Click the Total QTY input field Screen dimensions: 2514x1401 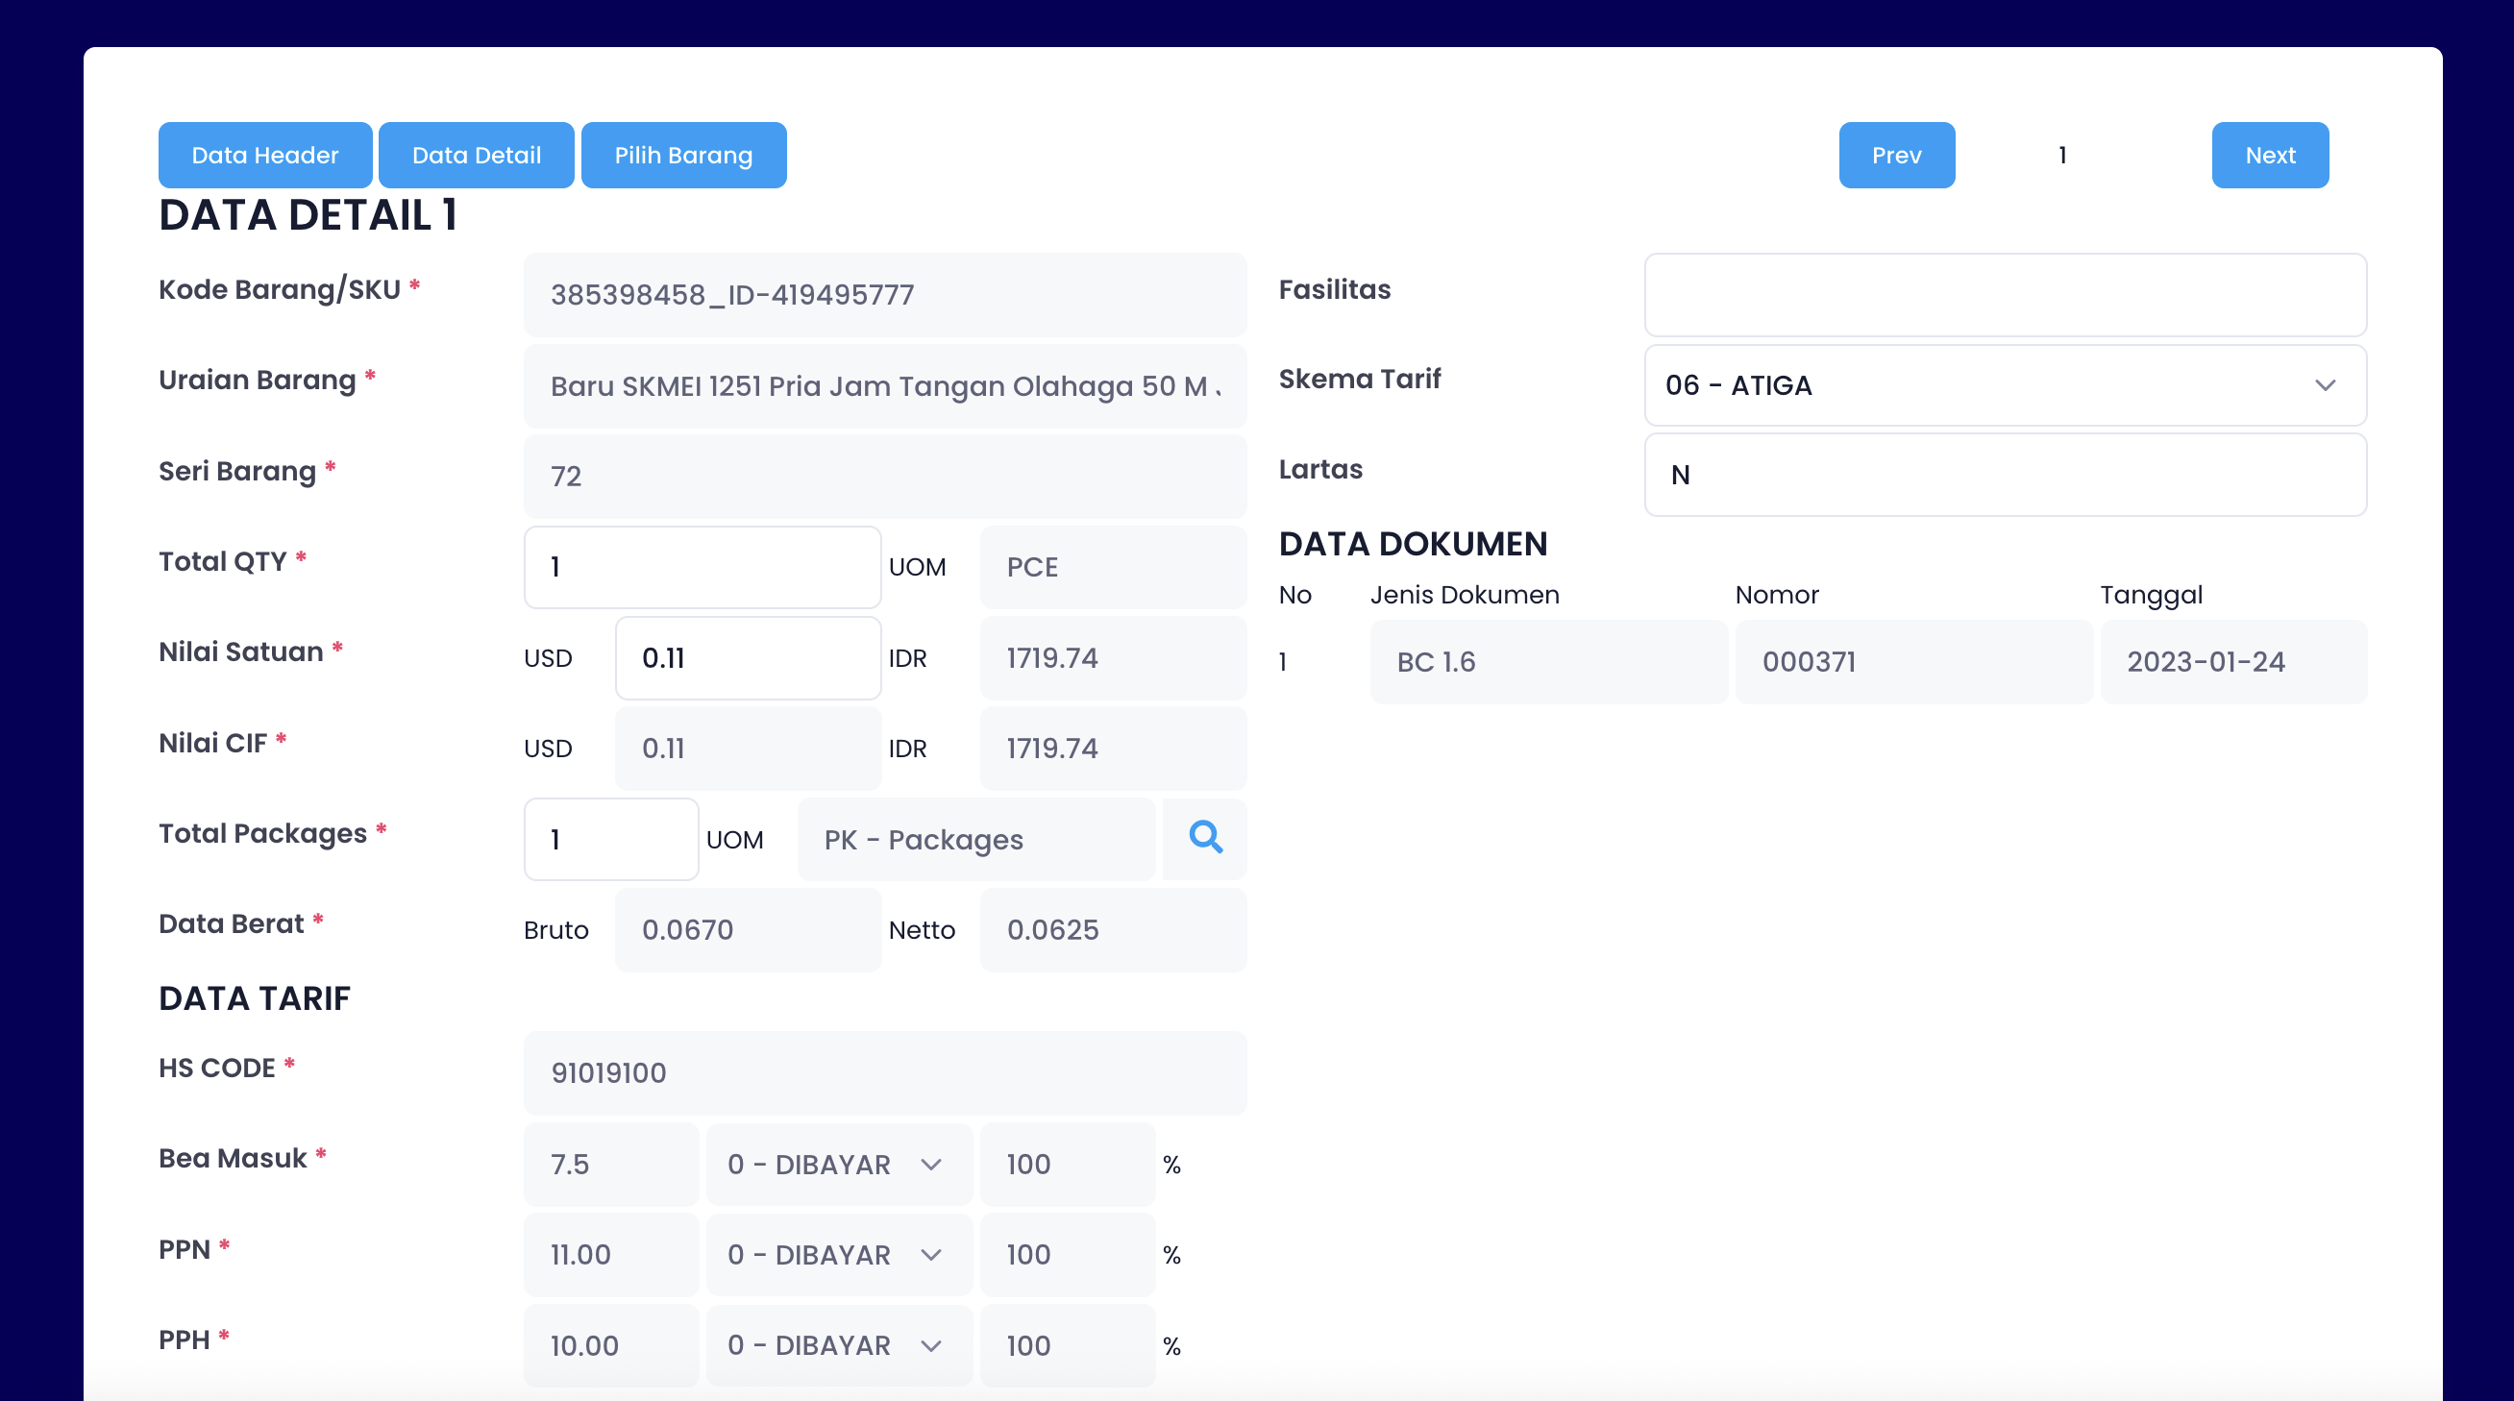point(702,567)
